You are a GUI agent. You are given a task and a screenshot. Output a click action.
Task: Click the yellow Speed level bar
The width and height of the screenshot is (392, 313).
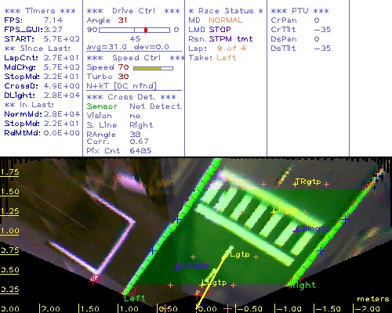[147, 68]
